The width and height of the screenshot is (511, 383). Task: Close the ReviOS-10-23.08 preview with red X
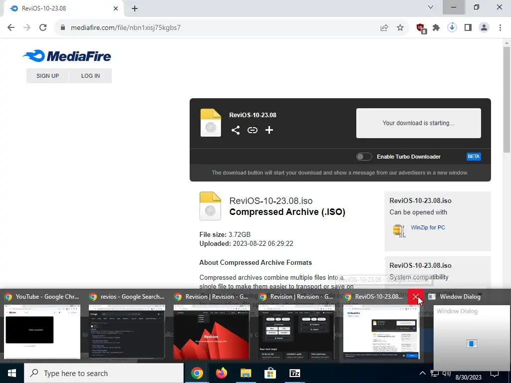click(x=416, y=297)
